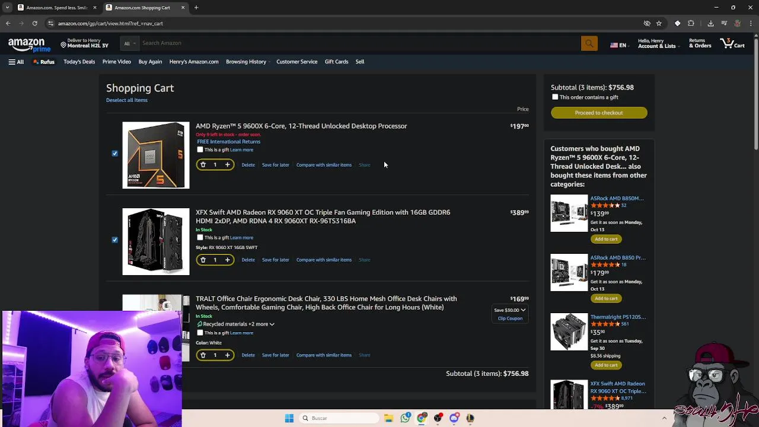
Task: Open Returns & Orders
Action: click(700, 43)
